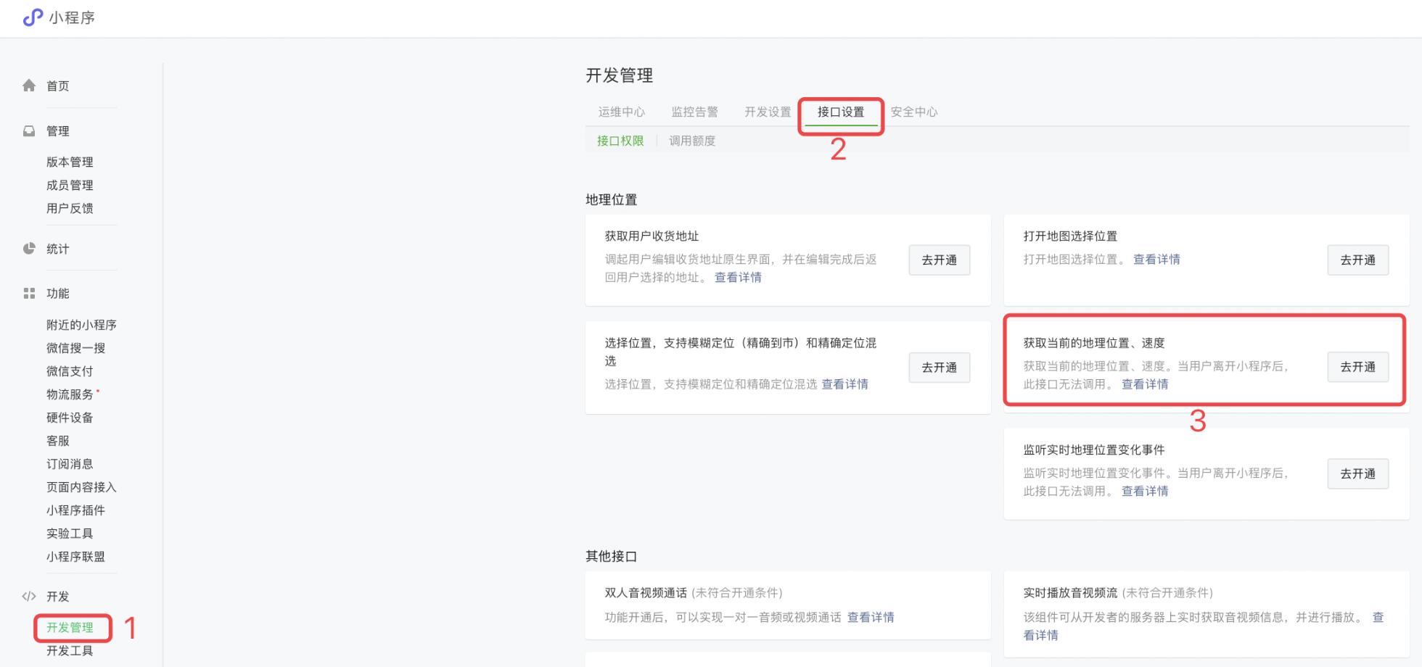The height and width of the screenshot is (667, 1422).
Task: Click 去开通 for 获取用户收货地址
Action: pos(940,260)
